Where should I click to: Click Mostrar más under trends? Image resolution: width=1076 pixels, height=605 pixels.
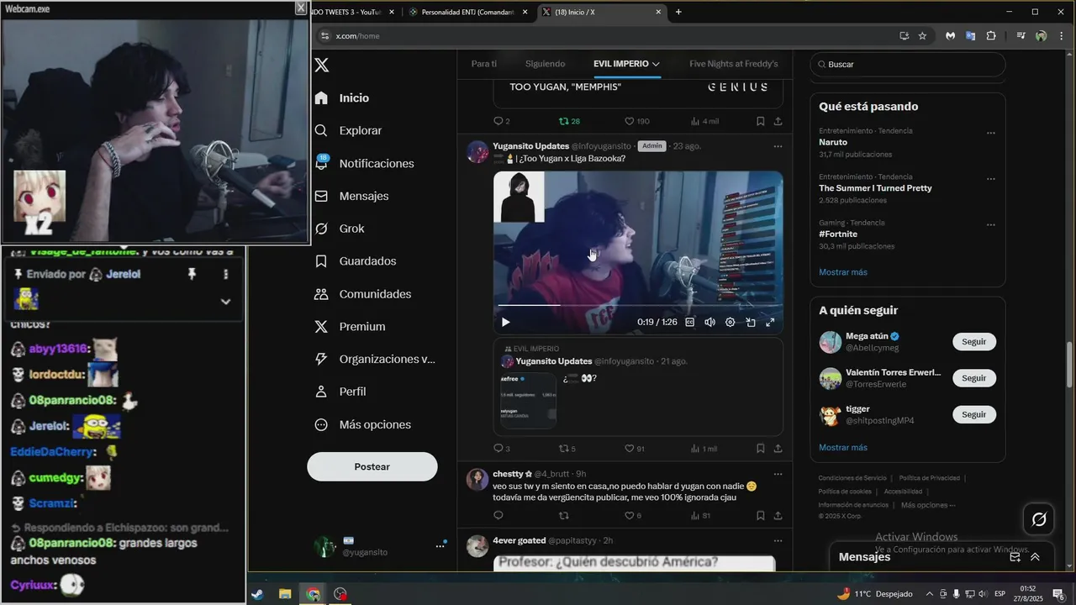[x=843, y=272]
